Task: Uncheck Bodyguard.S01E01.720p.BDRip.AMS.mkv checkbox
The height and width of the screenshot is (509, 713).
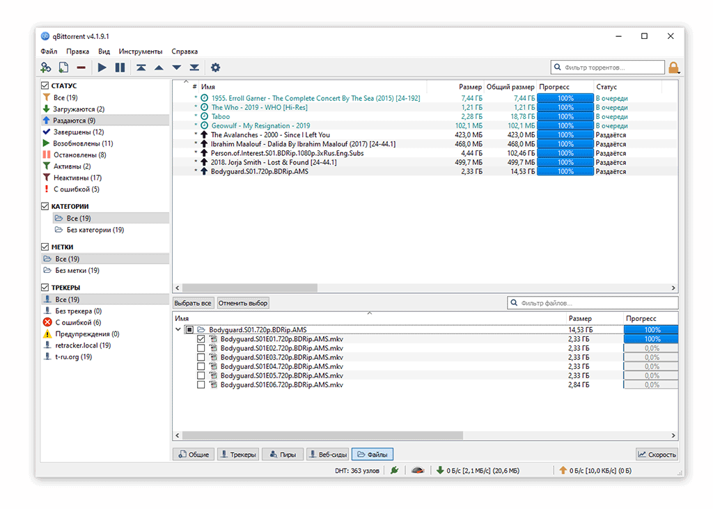Action: click(x=201, y=339)
